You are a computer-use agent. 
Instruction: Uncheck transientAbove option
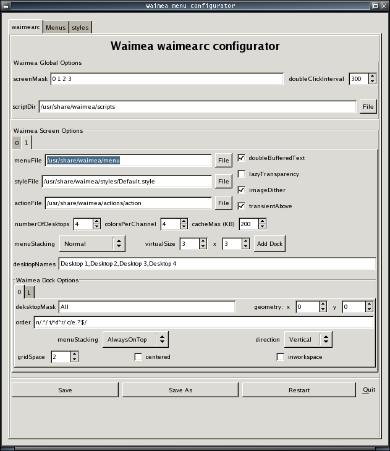click(x=242, y=206)
